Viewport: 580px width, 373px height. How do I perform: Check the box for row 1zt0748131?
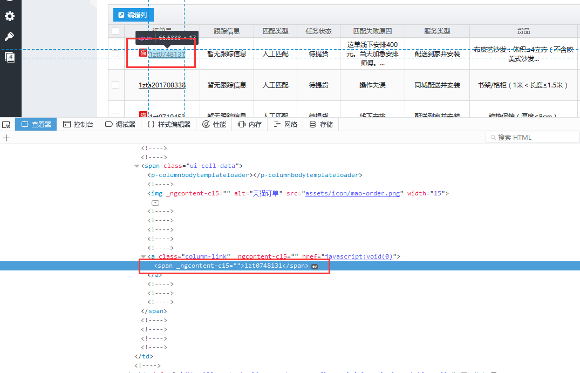tap(115, 53)
